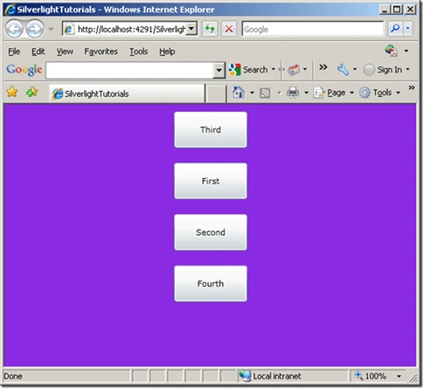Show more Google toolbar buttons chevron
This screenshot has width=423, height=388.
point(322,67)
